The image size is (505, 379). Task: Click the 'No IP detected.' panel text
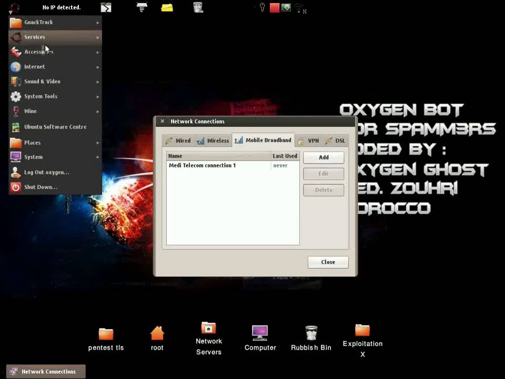tap(62, 7)
